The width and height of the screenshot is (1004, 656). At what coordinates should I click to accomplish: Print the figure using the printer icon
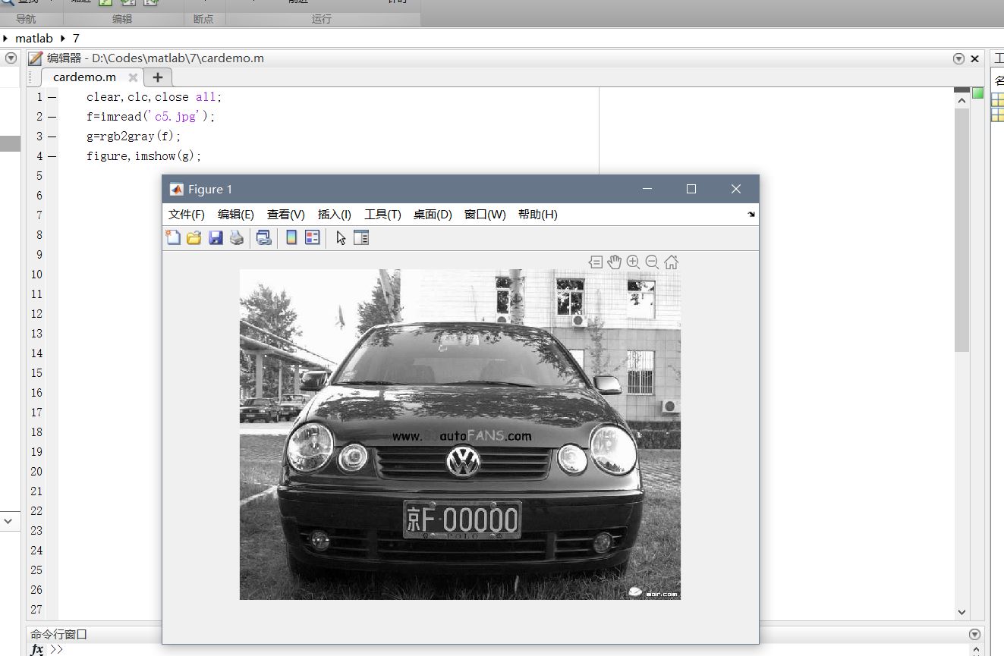coord(237,237)
